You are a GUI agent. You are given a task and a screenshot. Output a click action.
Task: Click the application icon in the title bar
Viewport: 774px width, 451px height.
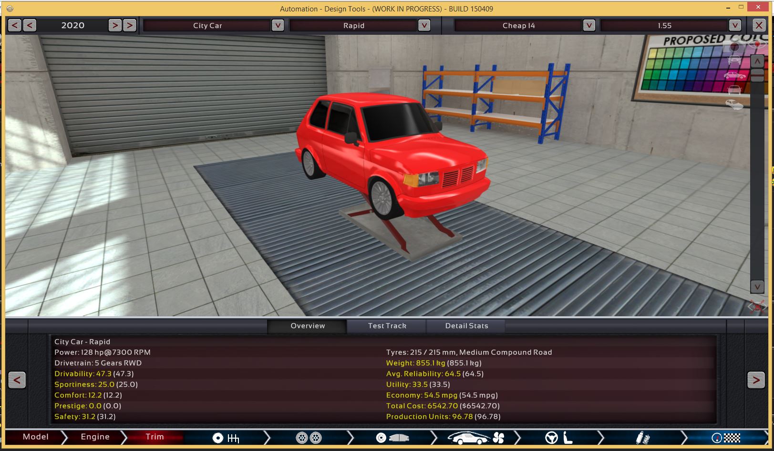coord(10,9)
